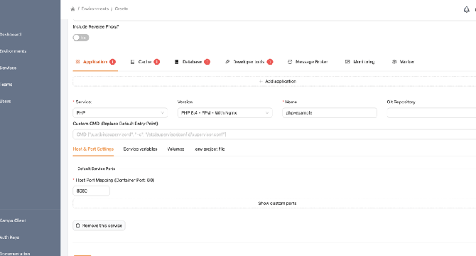Viewport: 476px width, 256px height.
Task: Click the trash icon in Remove this service
Action: point(77,225)
